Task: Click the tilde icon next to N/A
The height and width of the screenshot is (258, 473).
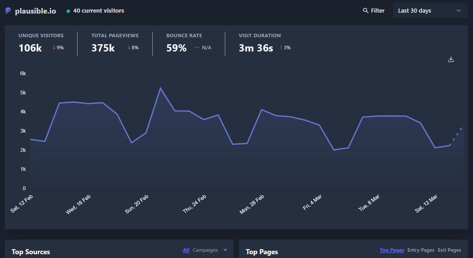Action: (x=196, y=47)
